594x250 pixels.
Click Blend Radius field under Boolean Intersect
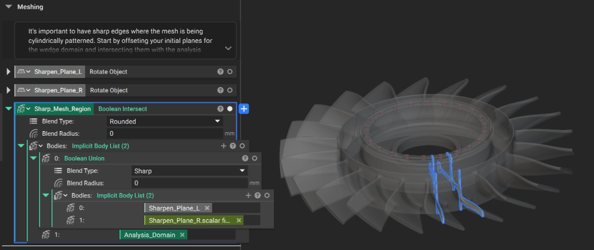[x=165, y=134]
